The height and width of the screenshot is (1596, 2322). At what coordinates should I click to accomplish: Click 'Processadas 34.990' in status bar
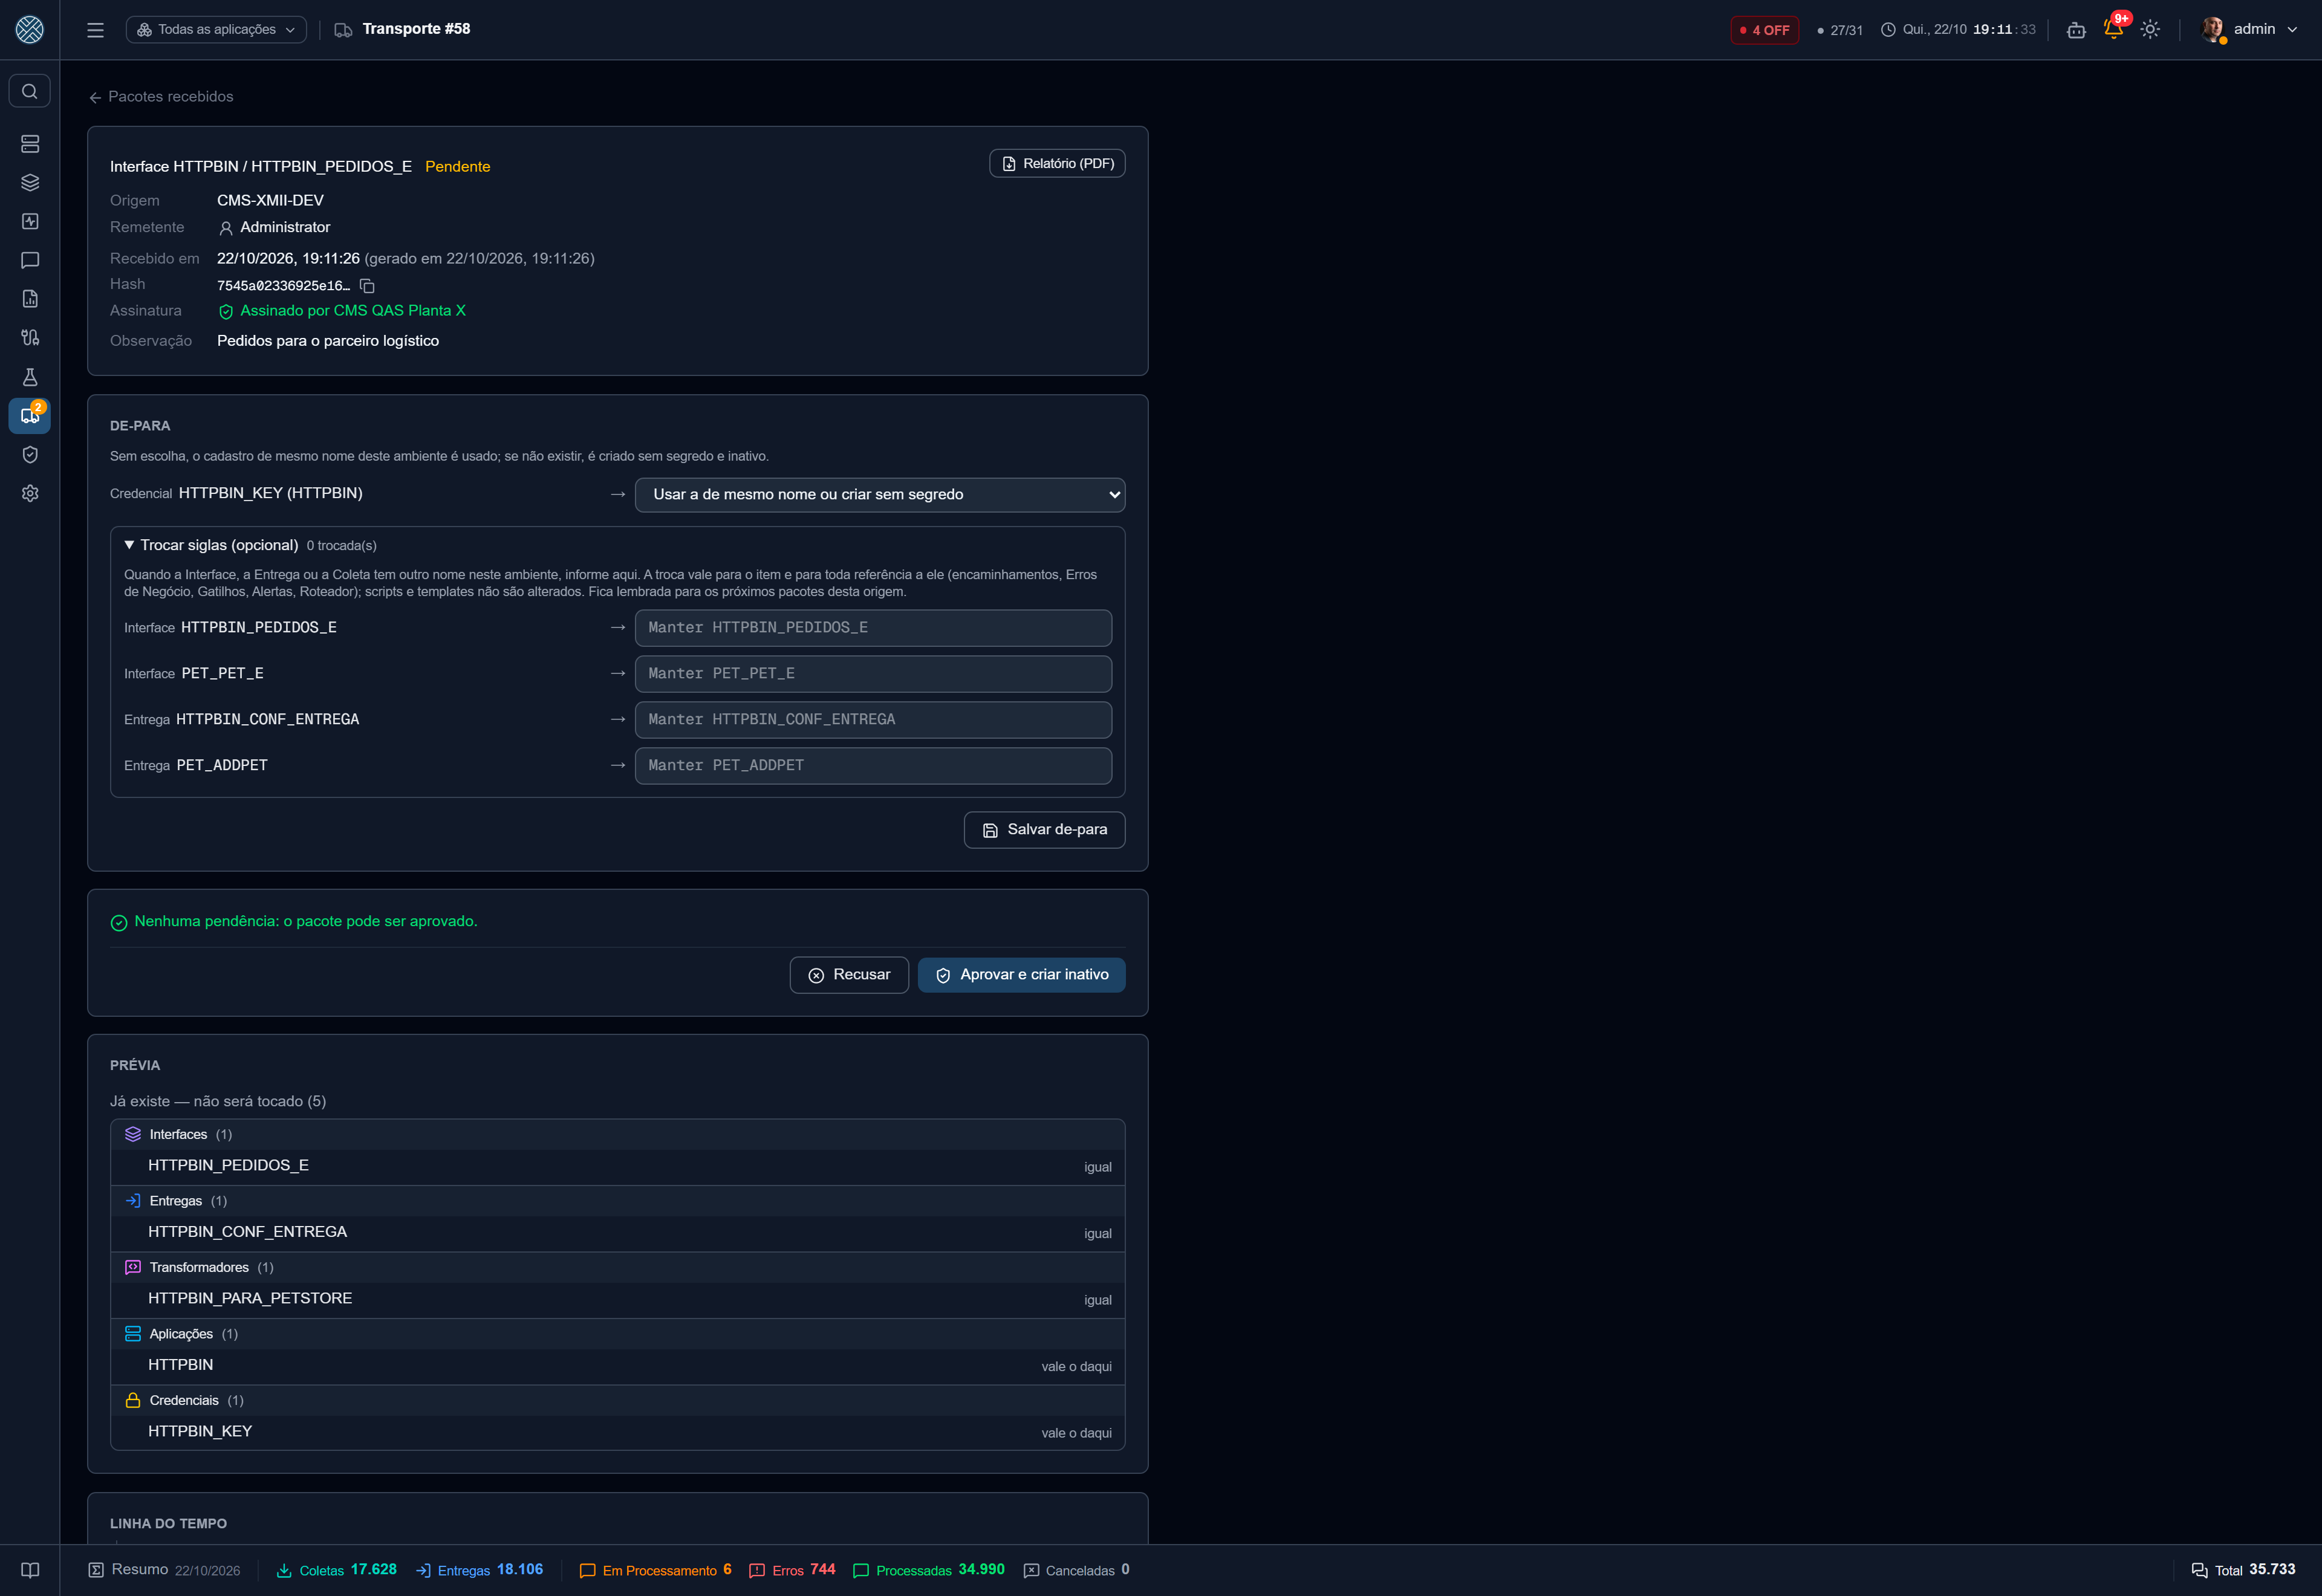pos(929,1570)
